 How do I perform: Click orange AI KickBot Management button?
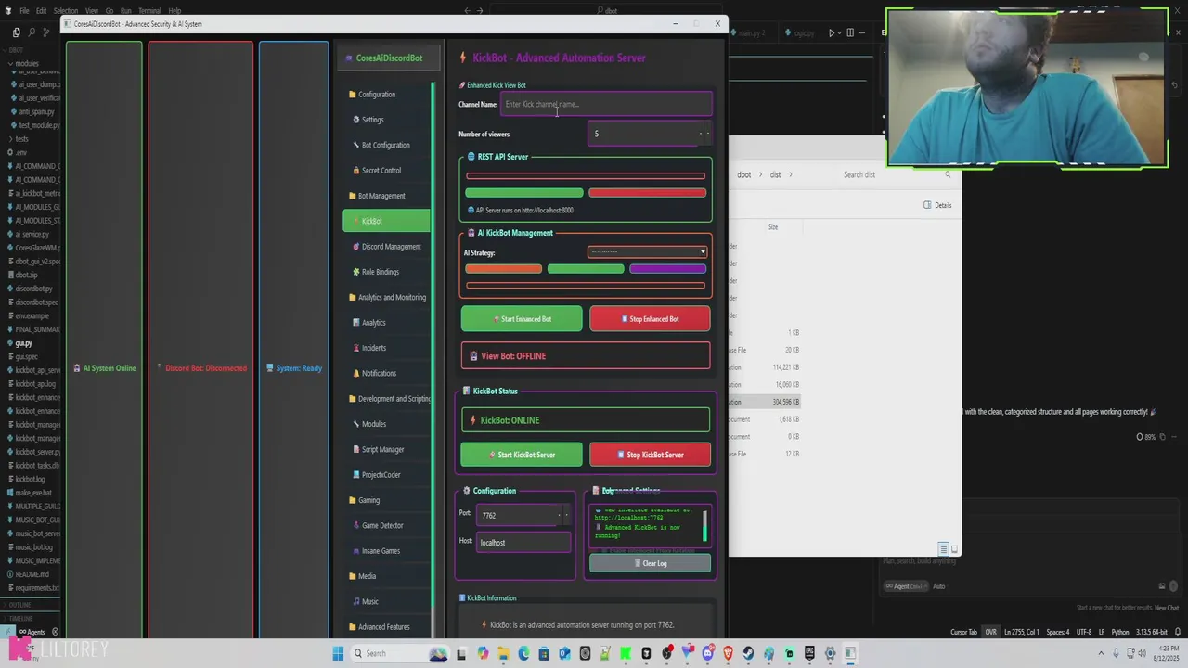pos(503,269)
